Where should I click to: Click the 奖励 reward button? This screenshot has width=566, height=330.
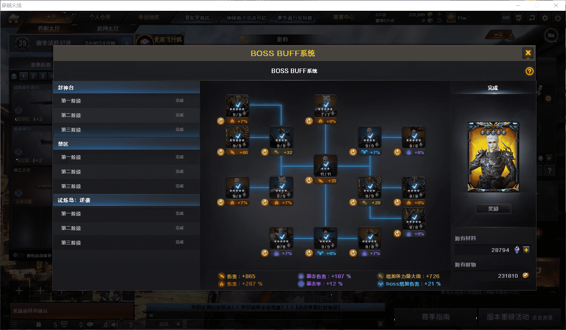(493, 209)
